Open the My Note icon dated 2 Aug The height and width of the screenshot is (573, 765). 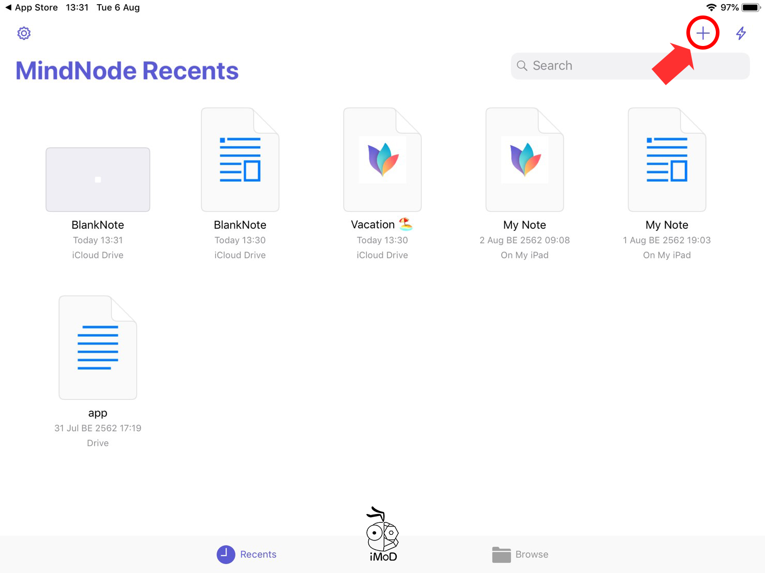[x=524, y=160]
